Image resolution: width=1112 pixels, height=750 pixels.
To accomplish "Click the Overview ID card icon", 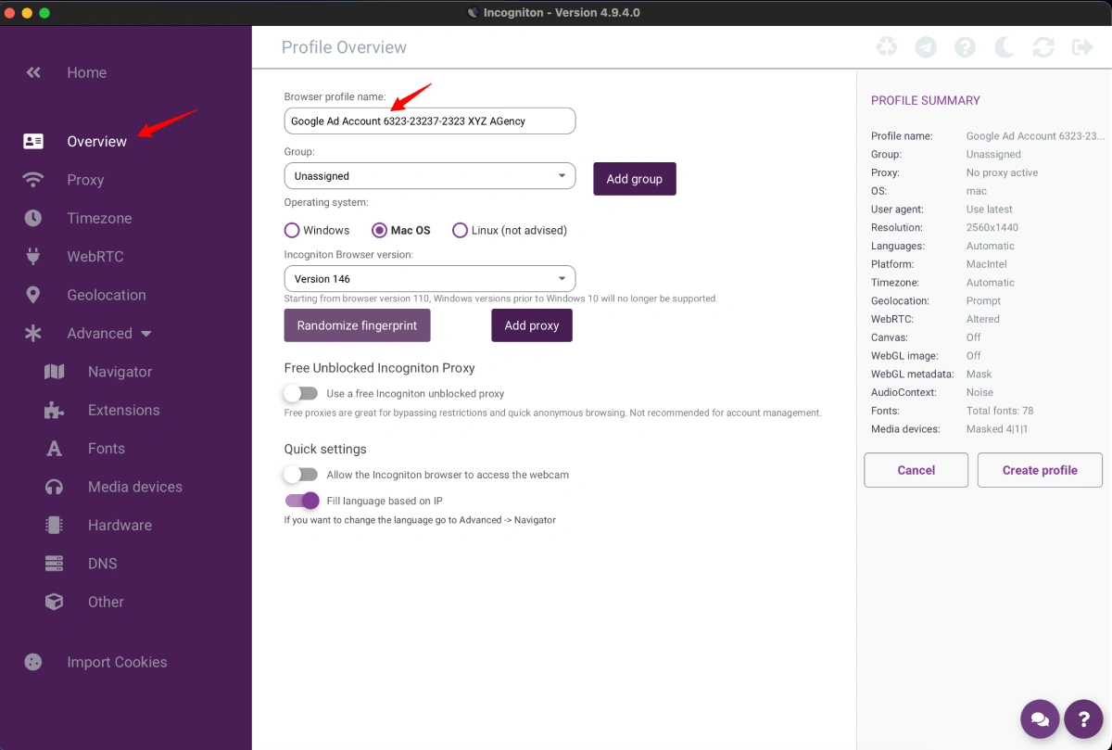I will pos(33,142).
